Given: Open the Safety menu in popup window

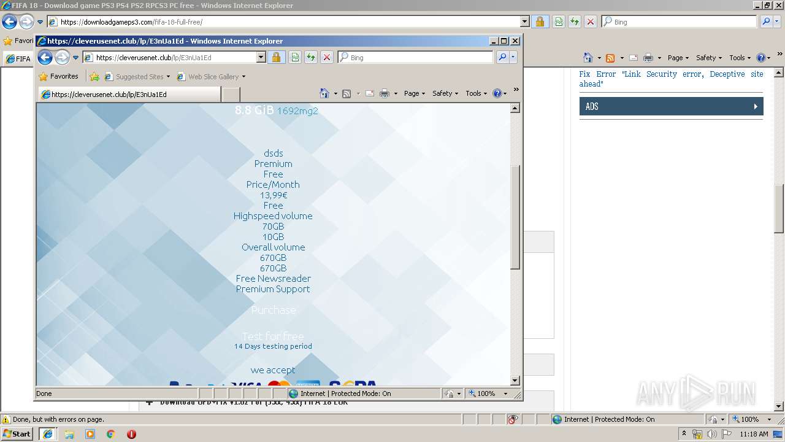Looking at the screenshot, I should tap(445, 93).
